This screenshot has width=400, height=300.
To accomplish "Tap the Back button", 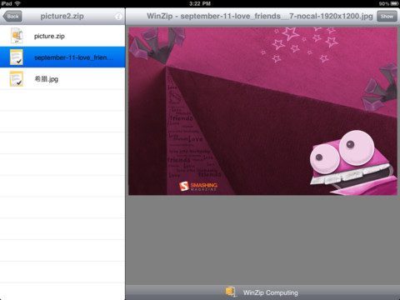I will [x=12, y=17].
